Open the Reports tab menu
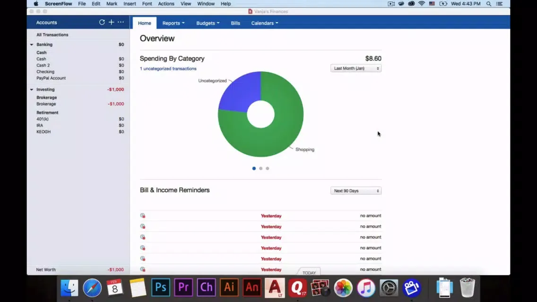The height and width of the screenshot is (302, 537). pyautogui.click(x=173, y=23)
